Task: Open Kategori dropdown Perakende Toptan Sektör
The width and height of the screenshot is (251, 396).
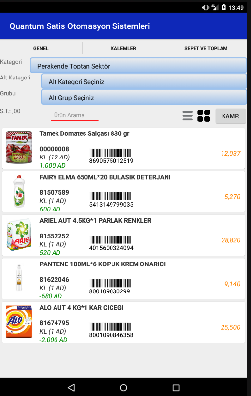Action: pos(138,66)
